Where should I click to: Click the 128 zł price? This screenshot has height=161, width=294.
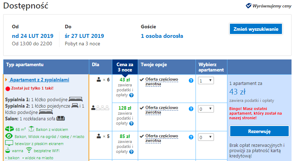[125, 108]
